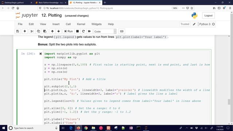This screenshot has width=233, height=131.
Task: Interrupt the kernel with stop icon
Action: (78, 31)
